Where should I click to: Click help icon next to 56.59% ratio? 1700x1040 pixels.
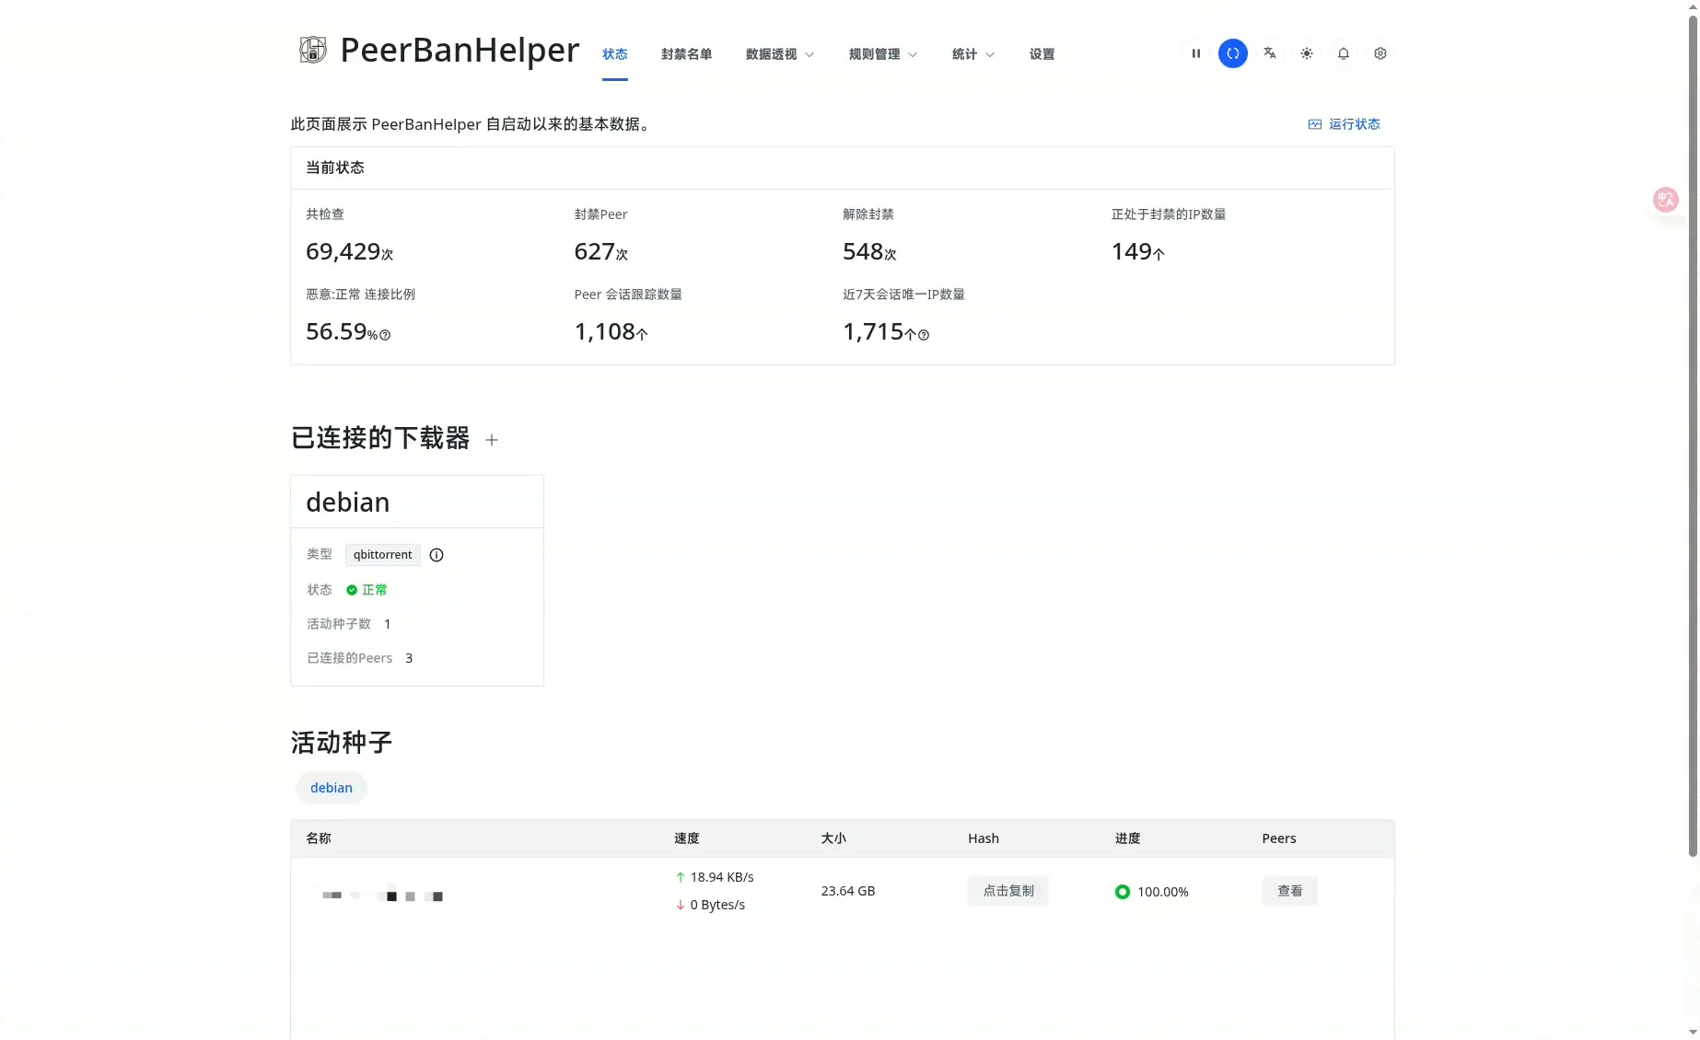385,336
